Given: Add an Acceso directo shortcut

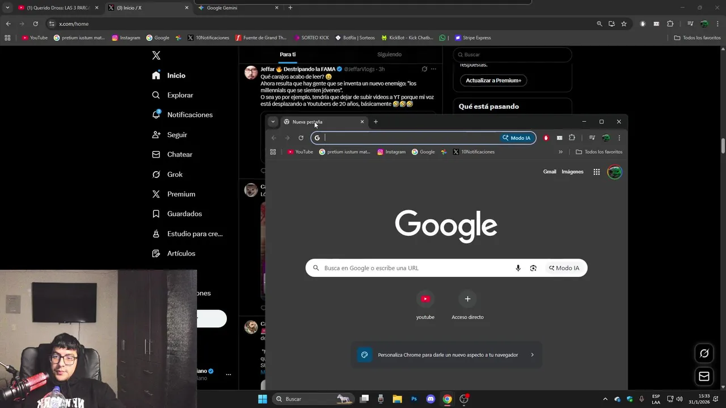Looking at the screenshot, I should tap(467, 305).
